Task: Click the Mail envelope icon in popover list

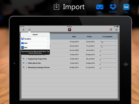Action: coord(22,43)
